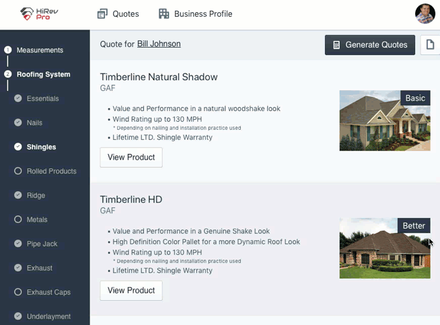The height and width of the screenshot is (325, 440).
Task: Click the Quotes stacked-pages icon
Action: [102, 13]
